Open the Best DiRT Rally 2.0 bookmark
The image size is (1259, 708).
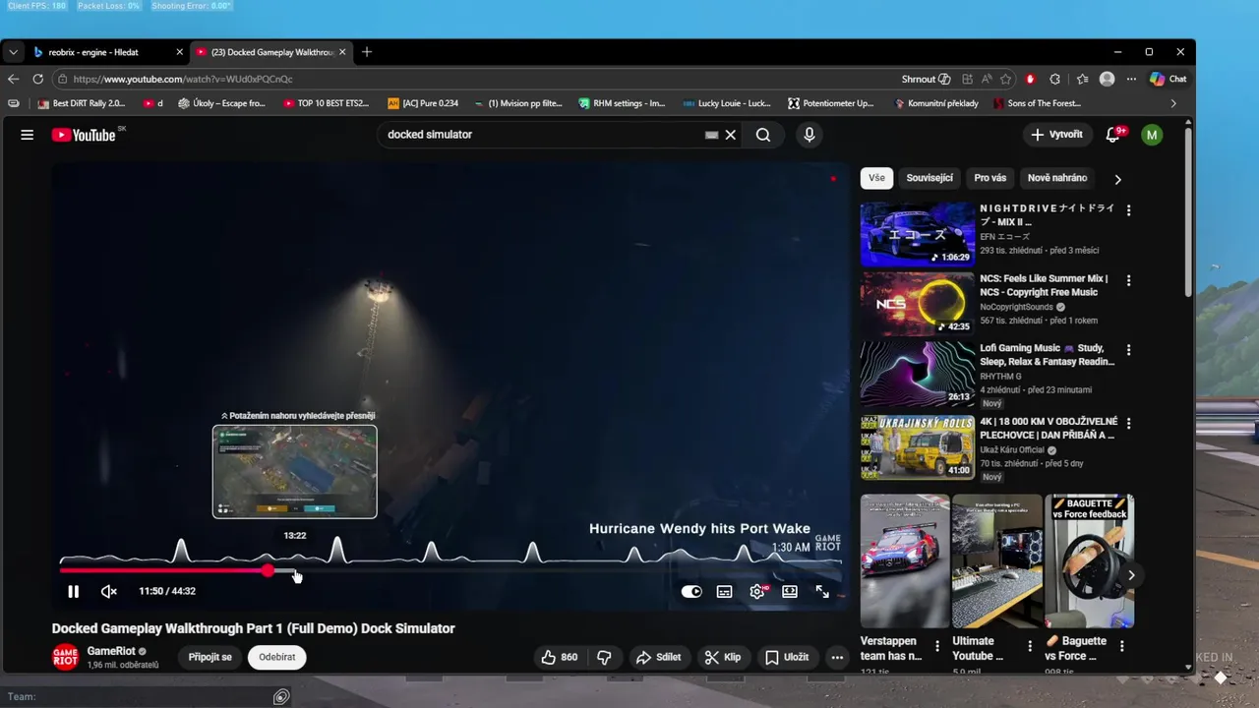pos(81,103)
